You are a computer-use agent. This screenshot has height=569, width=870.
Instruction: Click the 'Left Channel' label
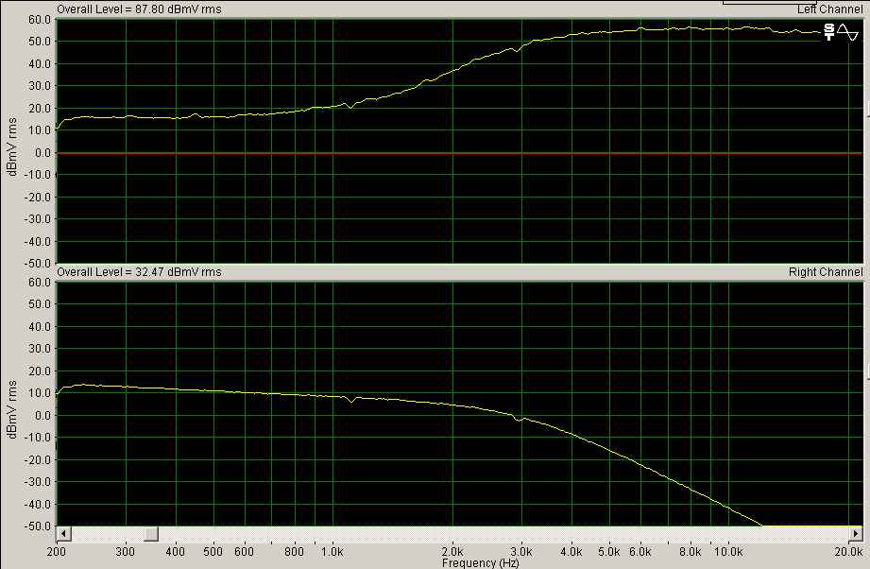[x=829, y=9]
